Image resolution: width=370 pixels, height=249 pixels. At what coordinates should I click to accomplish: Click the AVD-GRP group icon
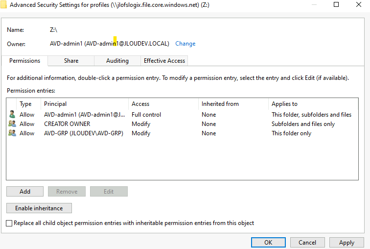pos(12,133)
